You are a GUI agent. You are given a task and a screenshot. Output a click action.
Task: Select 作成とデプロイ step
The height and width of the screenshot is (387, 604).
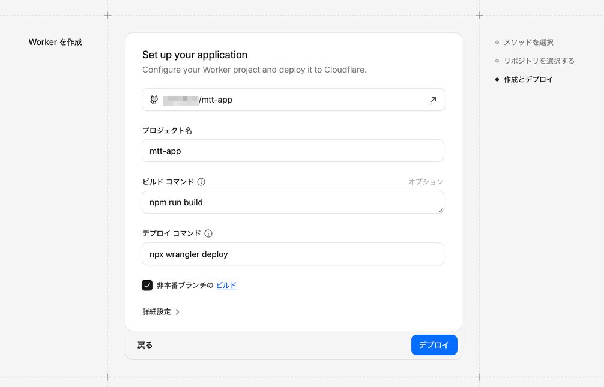[x=528, y=79]
